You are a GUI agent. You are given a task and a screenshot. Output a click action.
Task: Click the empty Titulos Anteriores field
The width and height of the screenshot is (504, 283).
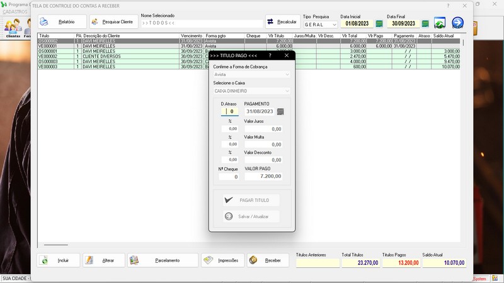coord(318,263)
